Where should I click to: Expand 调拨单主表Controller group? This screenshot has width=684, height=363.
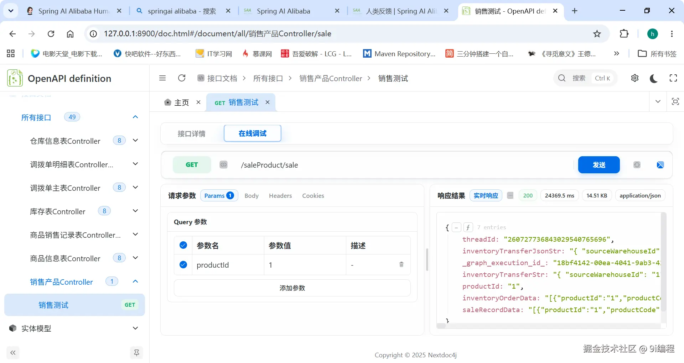(x=135, y=188)
